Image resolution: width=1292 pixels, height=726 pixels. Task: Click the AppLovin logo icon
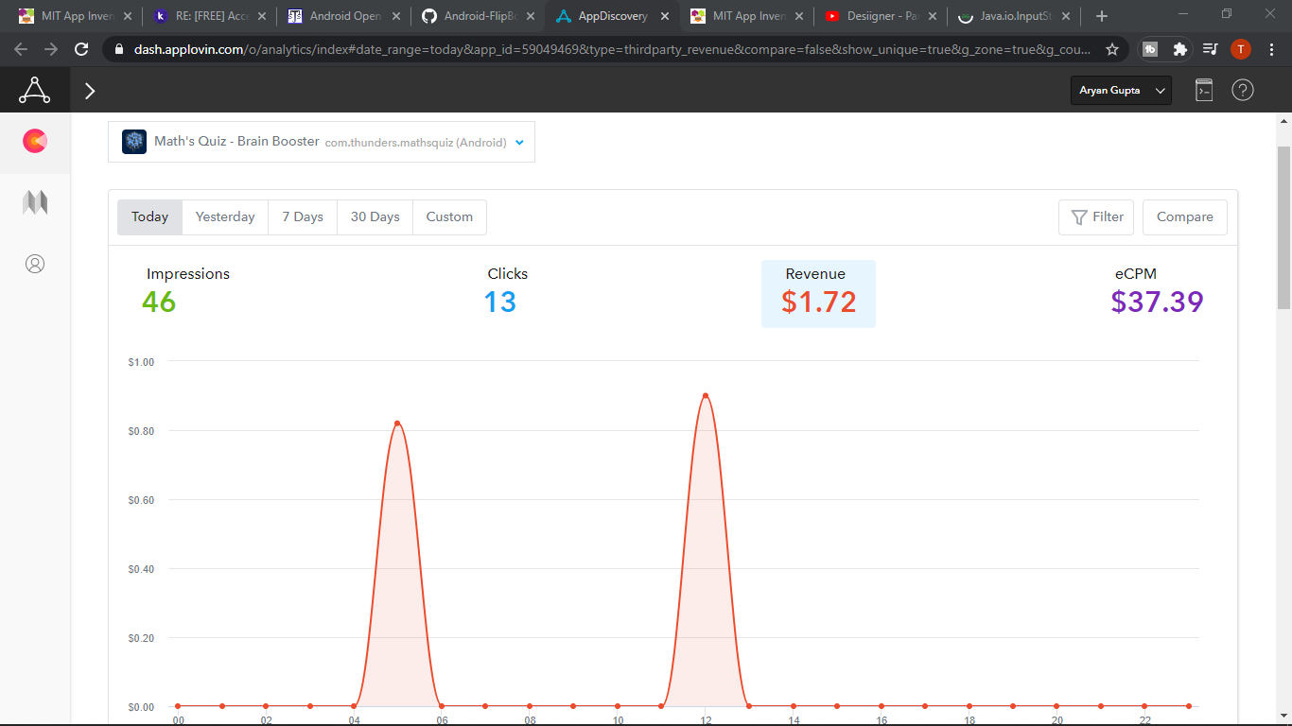click(35, 91)
